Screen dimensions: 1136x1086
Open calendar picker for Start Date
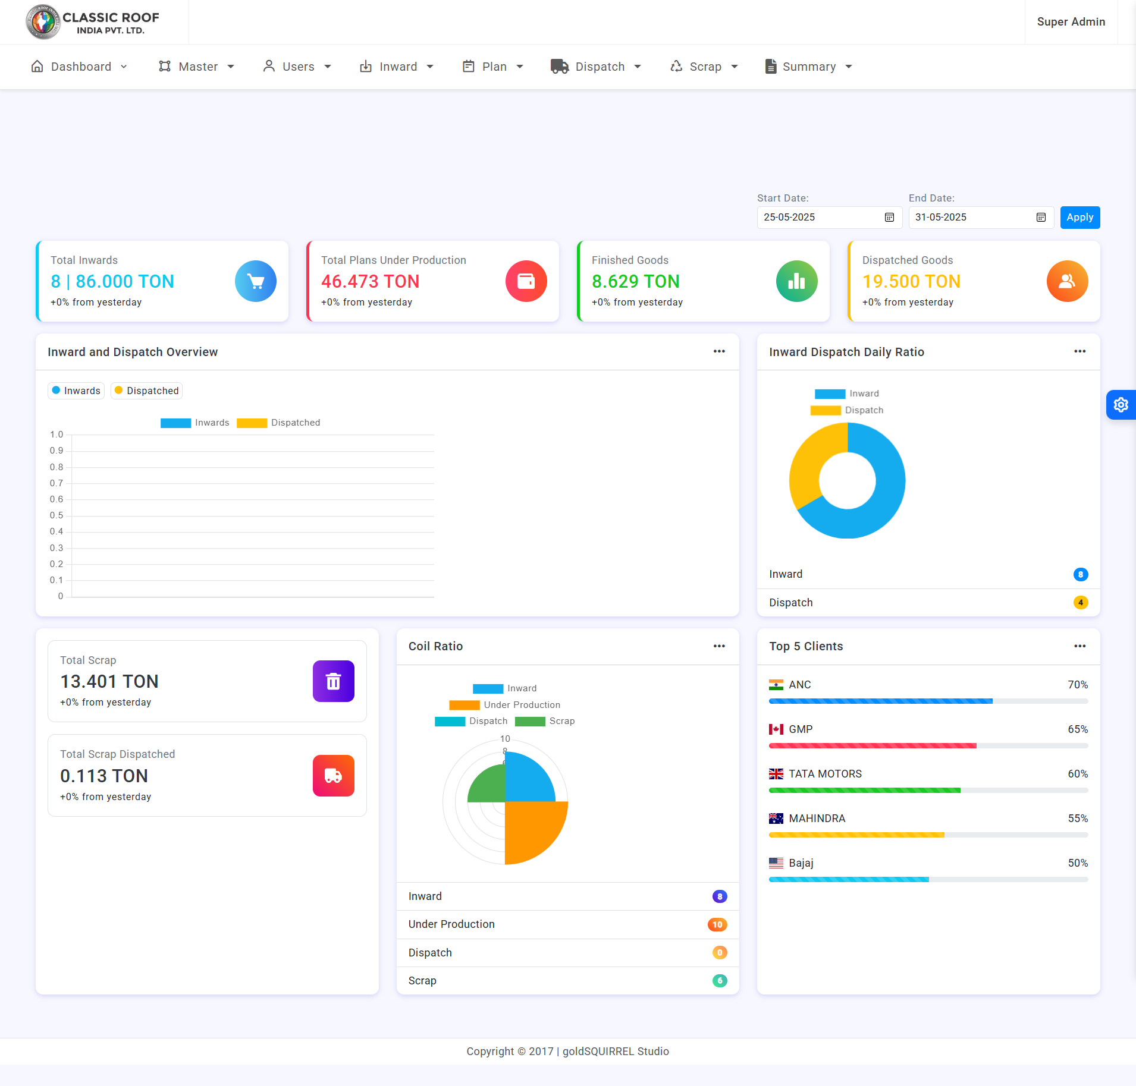pyautogui.click(x=889, y=218)
